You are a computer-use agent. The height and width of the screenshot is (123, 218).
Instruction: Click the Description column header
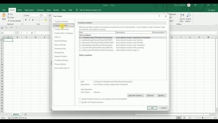click(134, 32)
